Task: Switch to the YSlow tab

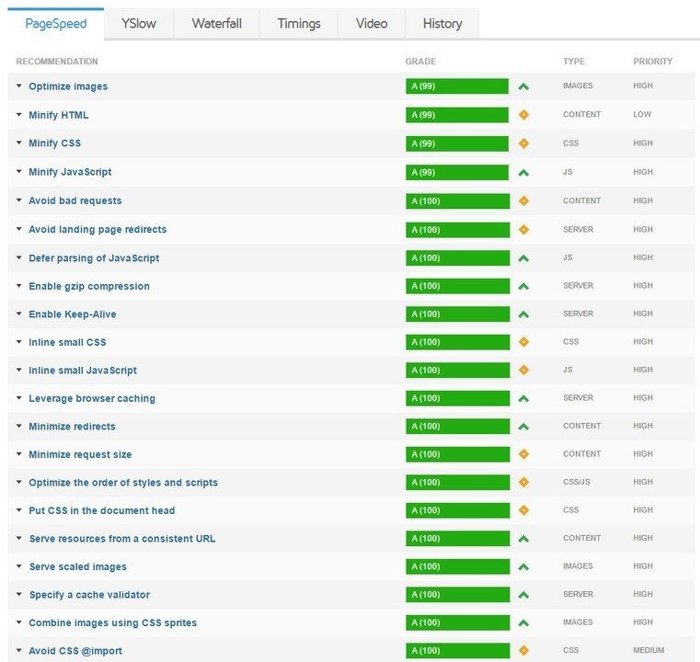Action: [138, 24]
